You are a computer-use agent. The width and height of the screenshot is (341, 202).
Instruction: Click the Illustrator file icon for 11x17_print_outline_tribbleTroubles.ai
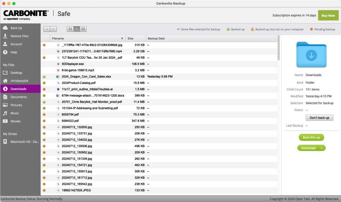coord(58,89)
